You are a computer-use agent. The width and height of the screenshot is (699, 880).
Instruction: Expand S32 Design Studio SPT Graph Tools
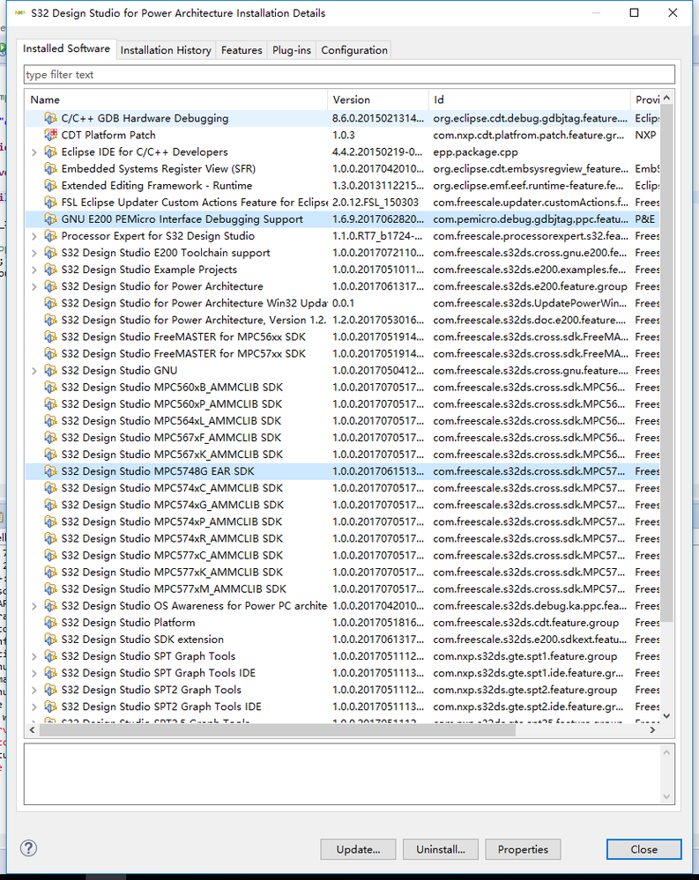point(34,656)
